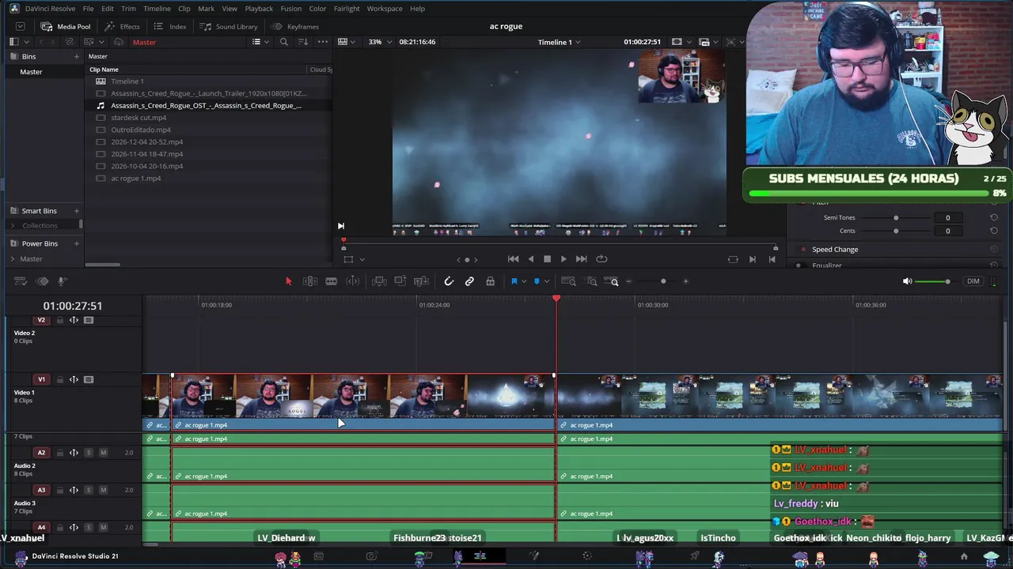The width and height of the screenshot is (1013, 569).
Task: Adjust the Semi Tones slider handle
Action: pyautogui.click(x=896, y=217)
